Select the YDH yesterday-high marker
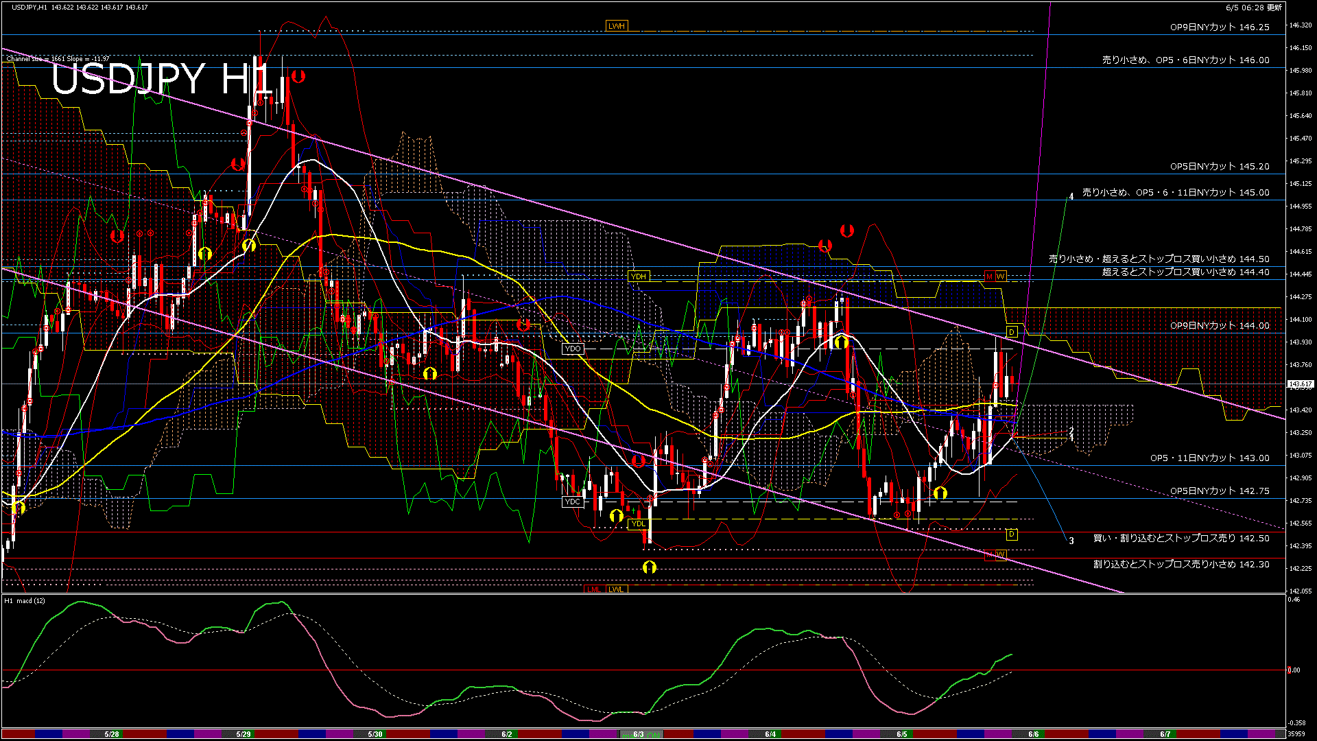Image resolution: width=1317 pixels, height=741 pixels. click(x=638, y=277)
